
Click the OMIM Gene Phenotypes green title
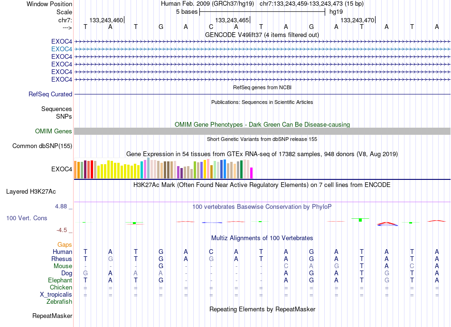[x=262, y=124]
